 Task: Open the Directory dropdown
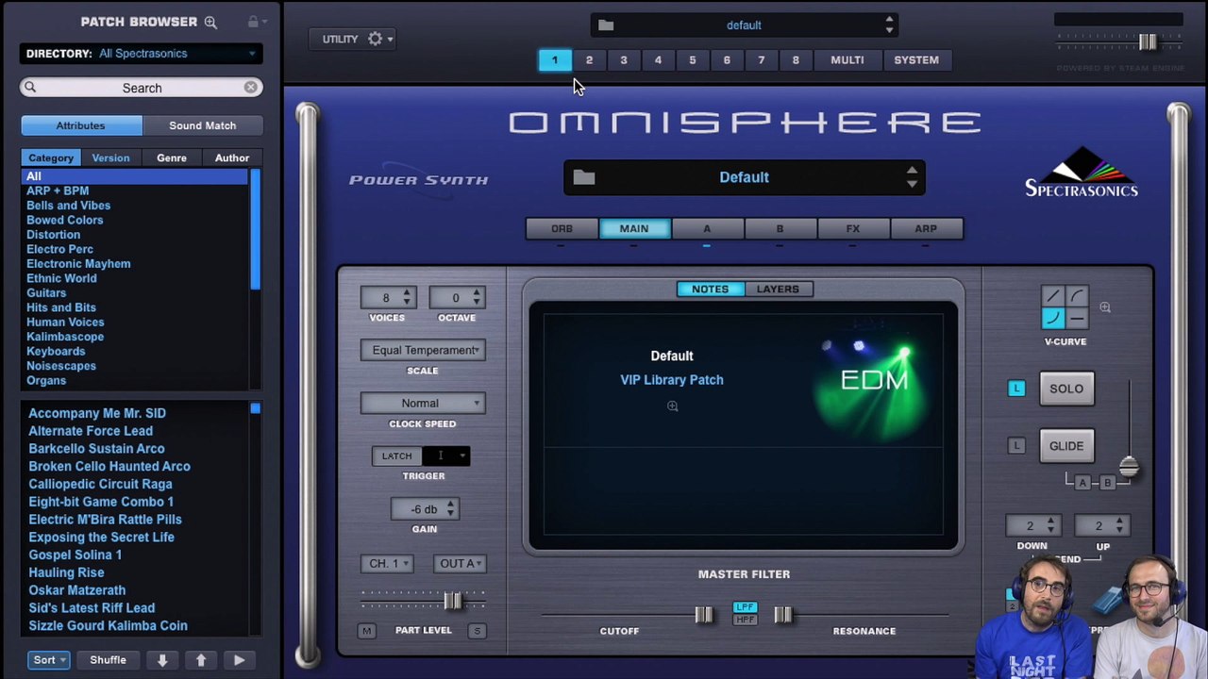141,54
